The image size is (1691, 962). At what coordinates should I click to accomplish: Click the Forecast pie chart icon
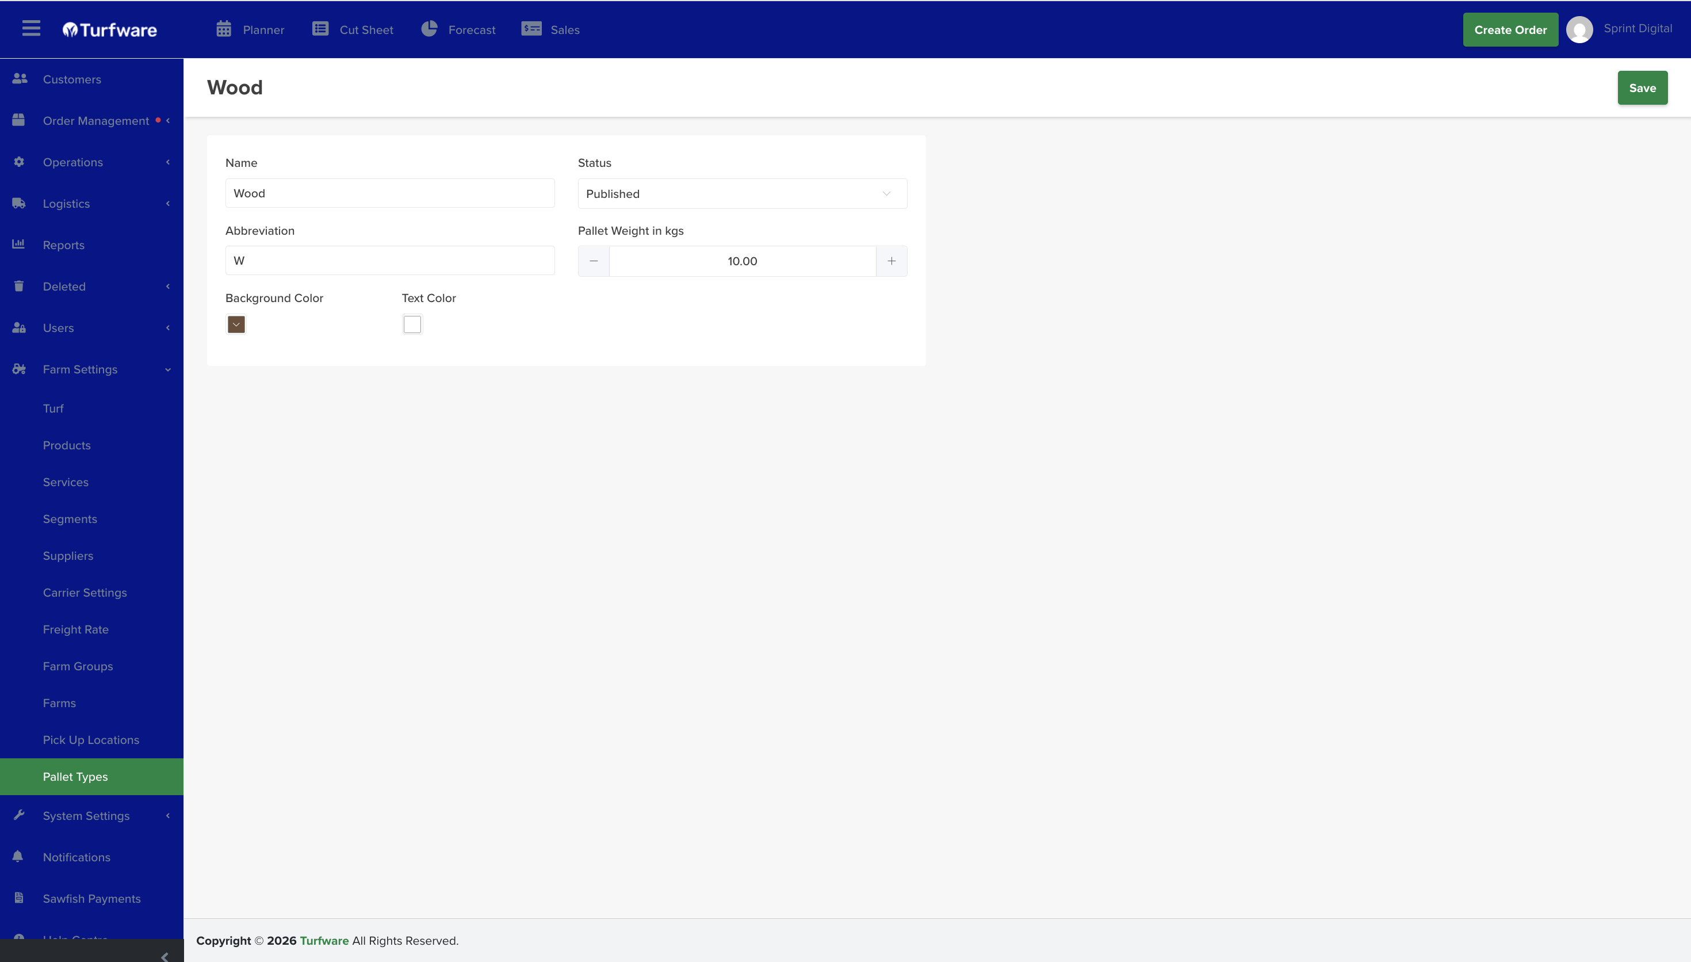click(429, 28)
